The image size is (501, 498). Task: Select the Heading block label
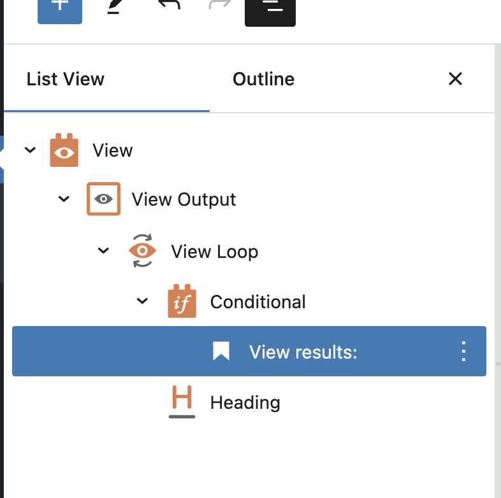tap(245, 402)
